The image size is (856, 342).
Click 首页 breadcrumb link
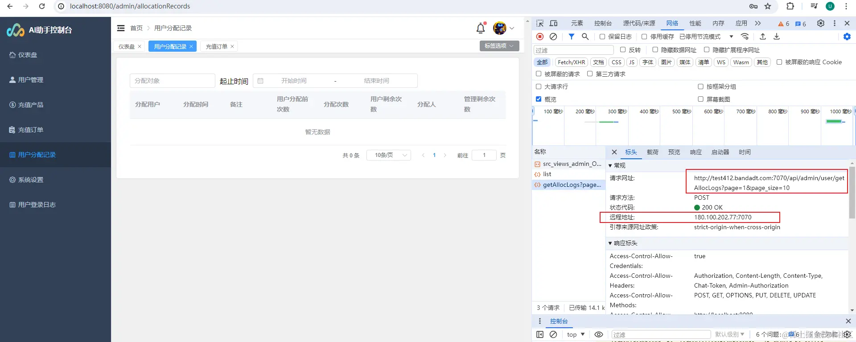(x=136, y=28)
